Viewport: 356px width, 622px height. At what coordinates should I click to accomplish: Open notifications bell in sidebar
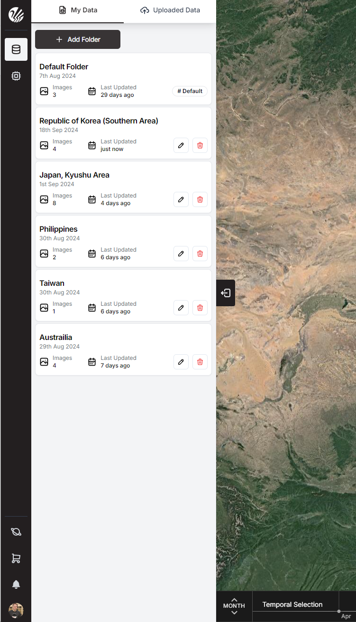click(x=16, y=584)
